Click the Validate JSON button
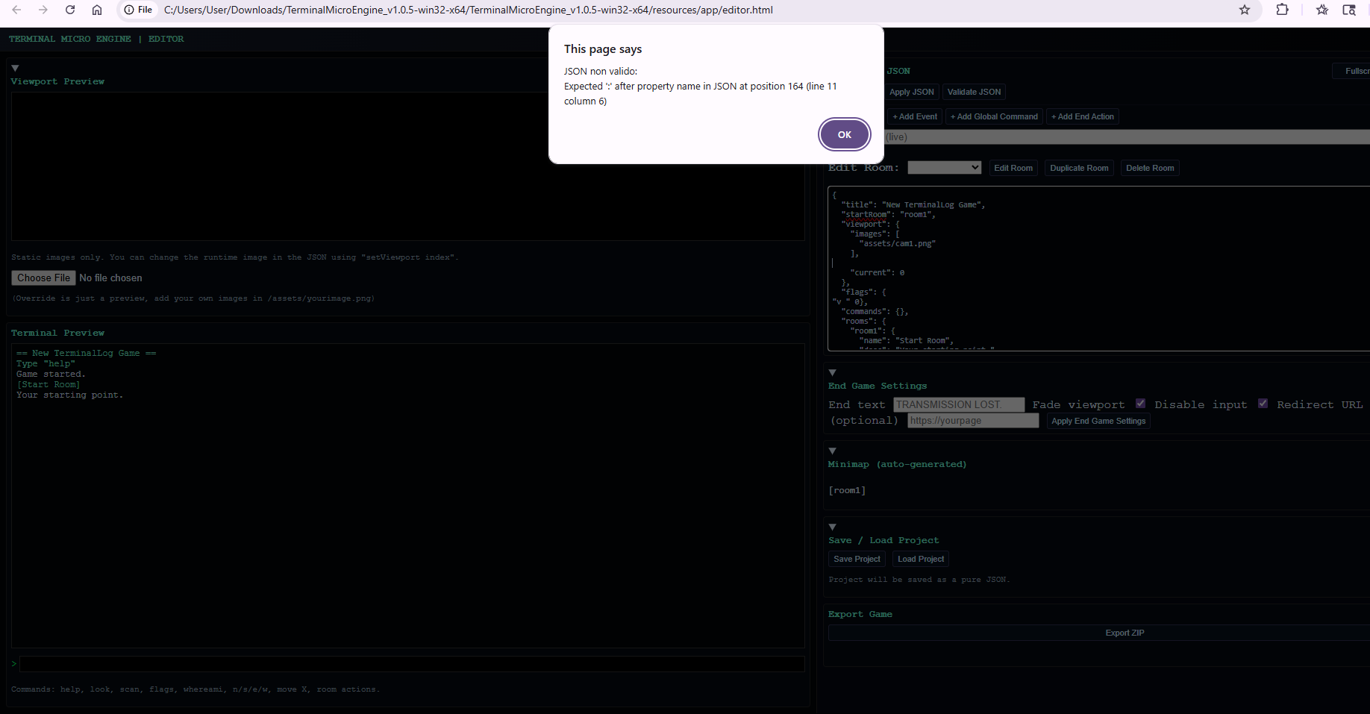This screenshot has width=1370, height=714. pyautogui.click(x=974, y=92)
